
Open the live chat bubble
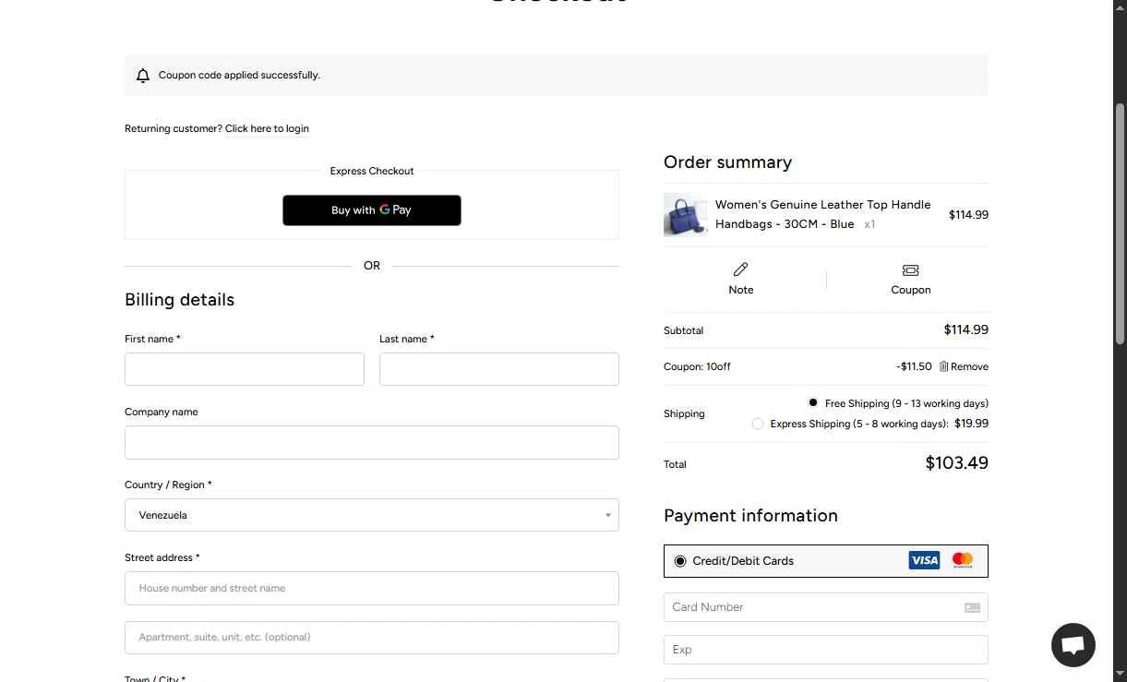[1073, 644]
